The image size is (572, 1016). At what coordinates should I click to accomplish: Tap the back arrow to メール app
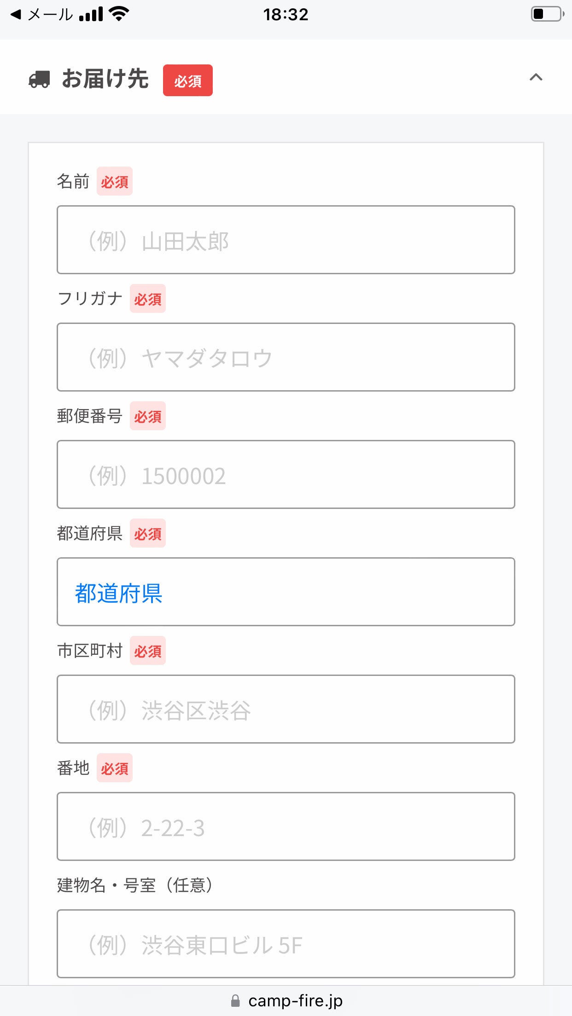coord(16,15)
